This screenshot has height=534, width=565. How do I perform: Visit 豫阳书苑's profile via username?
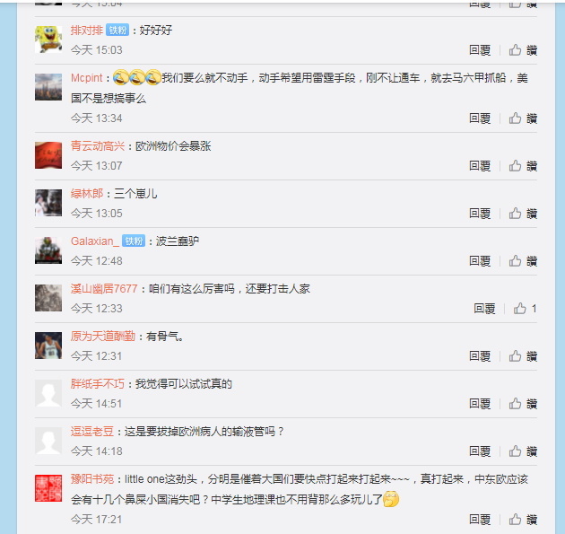(x=92, y=479)
